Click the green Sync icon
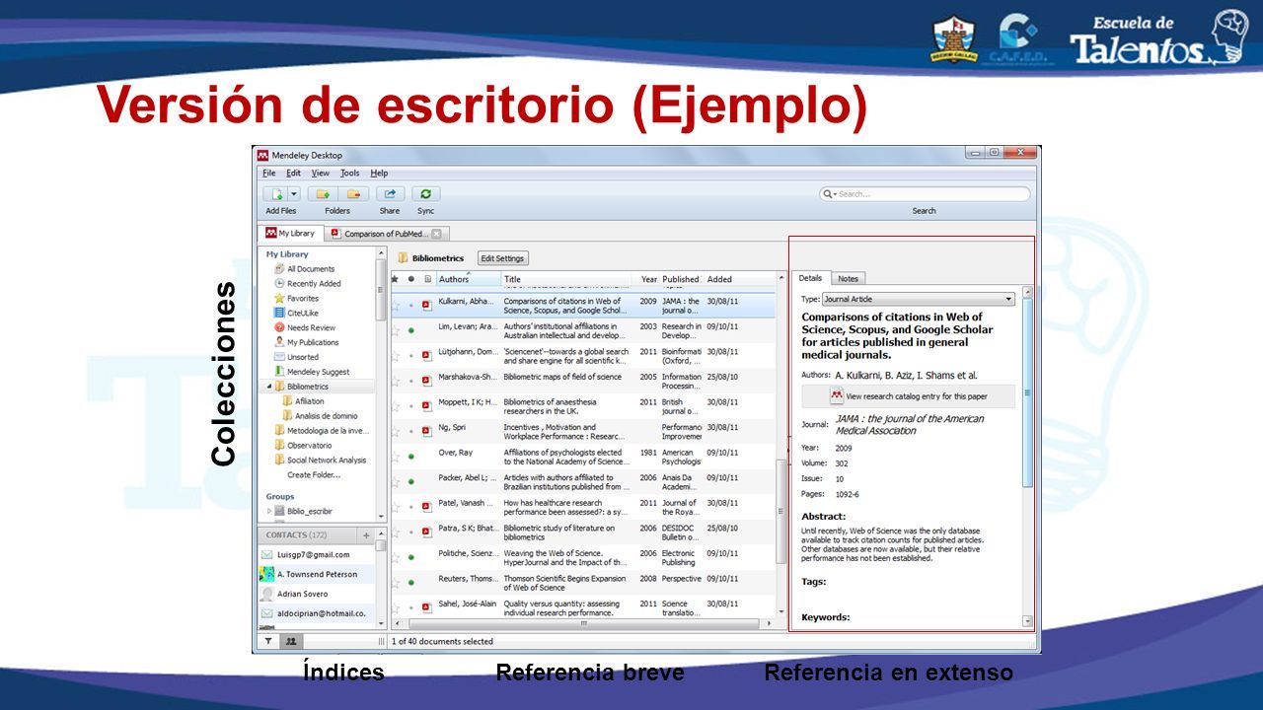 pos(425,194)
